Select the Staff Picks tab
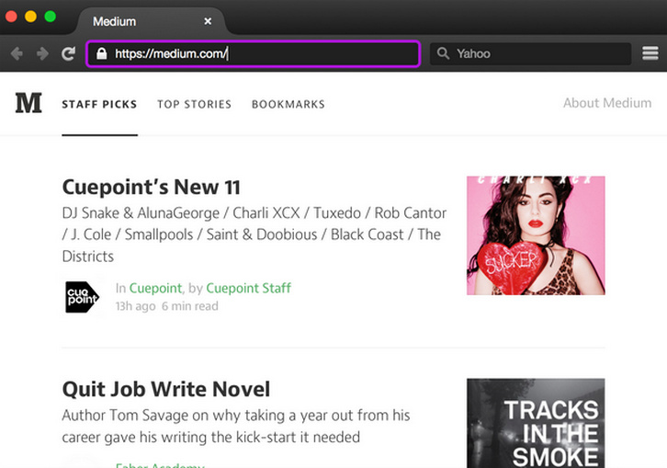The image size is (667, 468). tap(99, 105)
